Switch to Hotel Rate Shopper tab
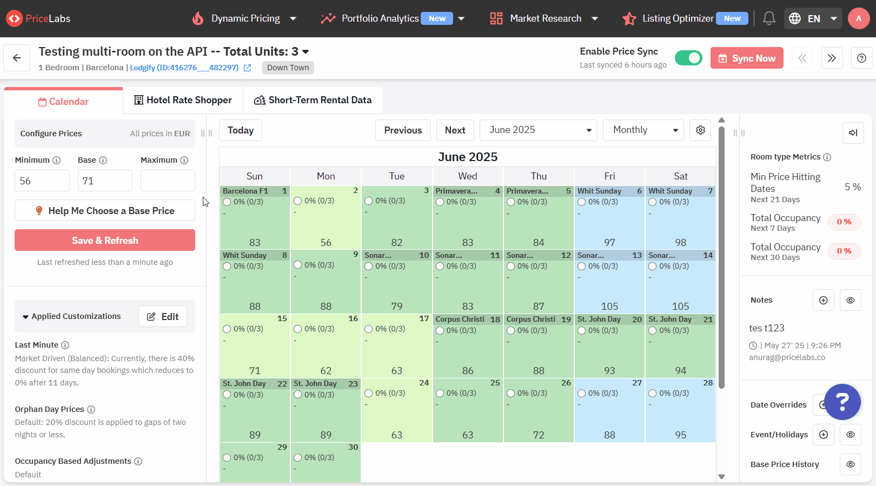The height and width of the screenshot is (486, 876). 183,100
